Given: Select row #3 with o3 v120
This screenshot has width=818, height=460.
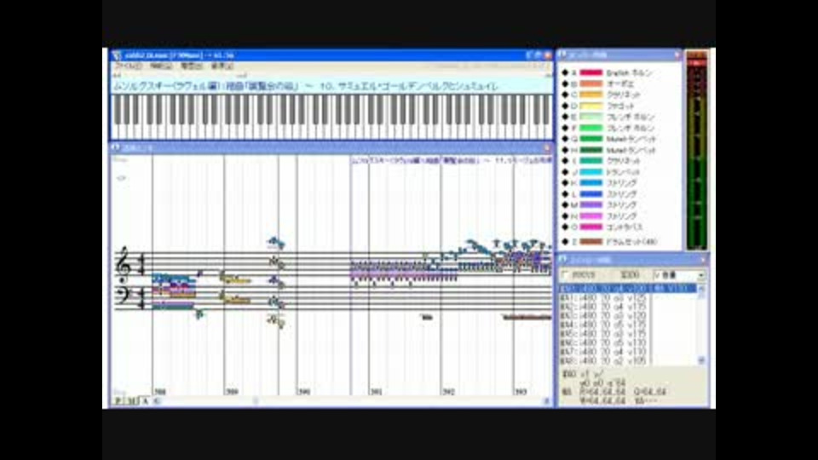Looking at the screenshot, I should click(x=628, y=315).
